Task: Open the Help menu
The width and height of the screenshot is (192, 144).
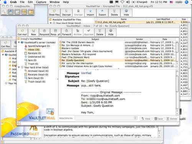Action: [66, 2]
